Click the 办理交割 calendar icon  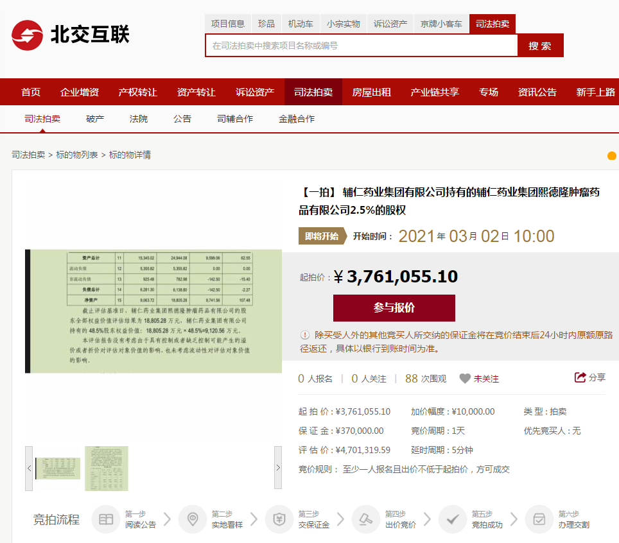(x=539, y=519)
